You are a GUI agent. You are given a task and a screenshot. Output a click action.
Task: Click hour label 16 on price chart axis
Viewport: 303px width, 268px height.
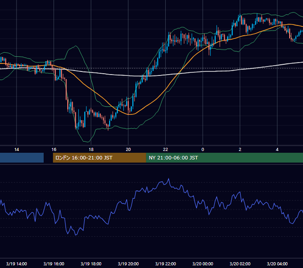[54, 150]
